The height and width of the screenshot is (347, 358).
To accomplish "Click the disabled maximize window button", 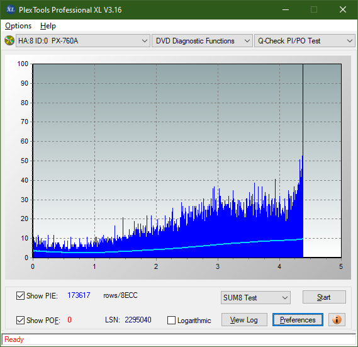I will (314, 9).
